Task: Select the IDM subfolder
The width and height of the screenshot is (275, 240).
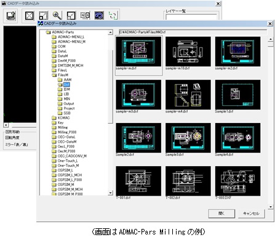Action: point(67,89)
